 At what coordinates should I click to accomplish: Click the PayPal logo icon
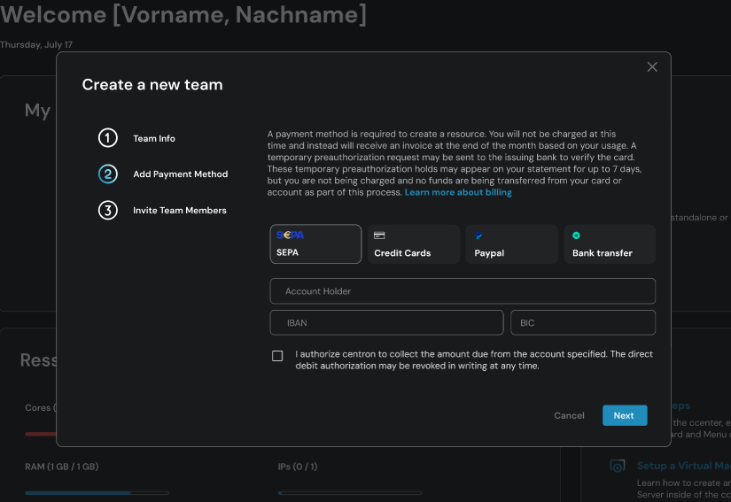pyautogui.click(x=478, y=236)
